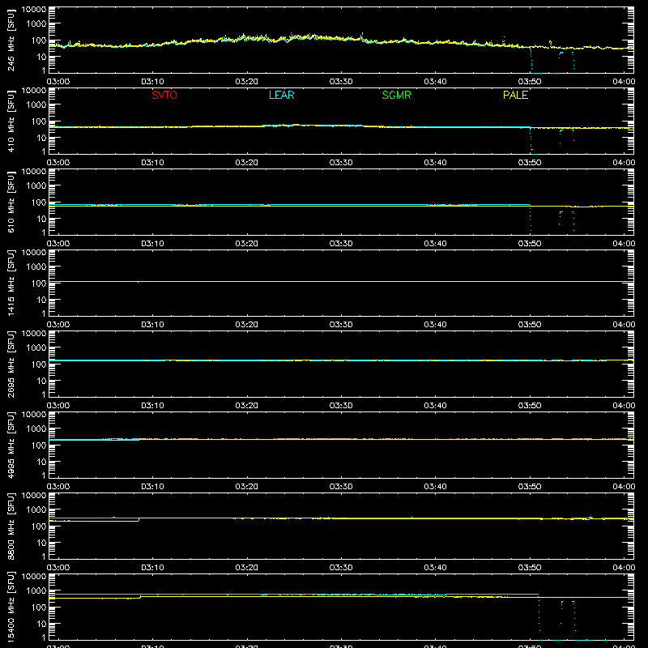Click the 15400 MHz [SFU] axis label
The height and width of the screenshot is (648, 648).
11,607
